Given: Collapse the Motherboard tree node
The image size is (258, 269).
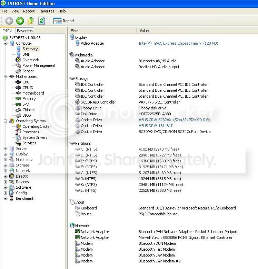Looking at the screenshot, I should (5, 77).
